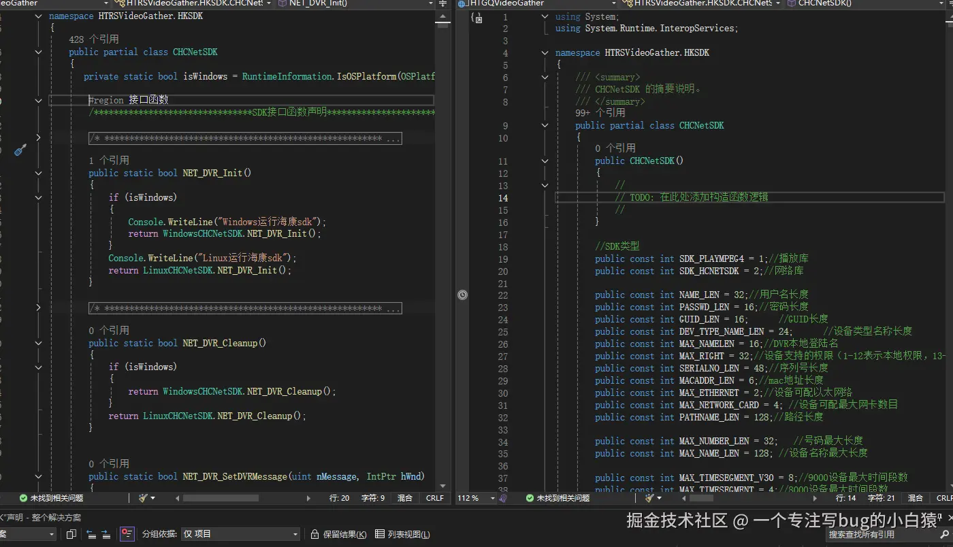Click the screwdriver quick actions icon in margin
The image size is (953, 547).
tap(20, 150)
